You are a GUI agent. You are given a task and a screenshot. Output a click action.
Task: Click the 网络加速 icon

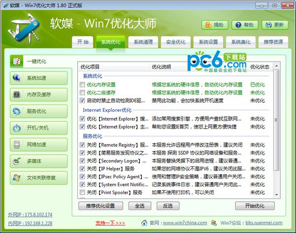point(17,144)
